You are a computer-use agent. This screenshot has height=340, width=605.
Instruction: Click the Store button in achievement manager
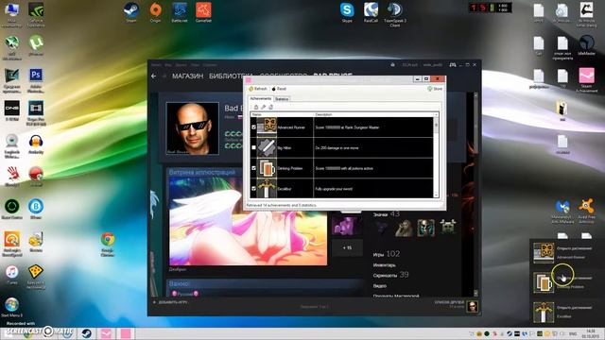(x=435, y=89)
